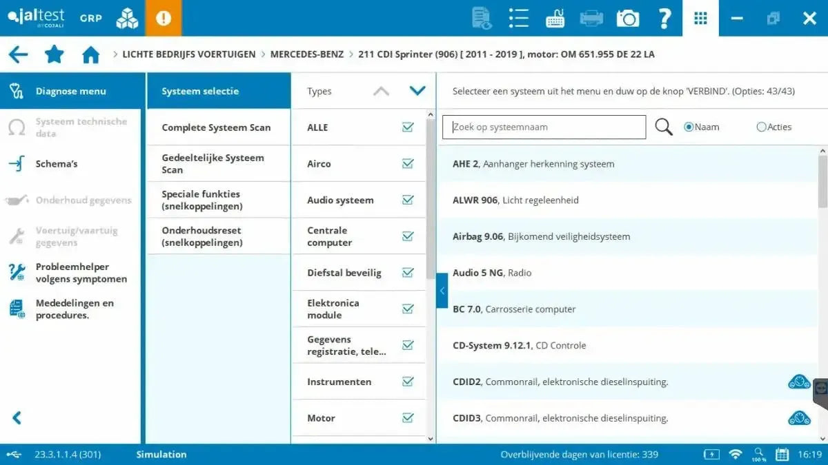The height and width of the screenshot is (465, 828).
Task: Collapse the system panel via blue side arrow
Action: pyautogui.click(x=442, y=291)
